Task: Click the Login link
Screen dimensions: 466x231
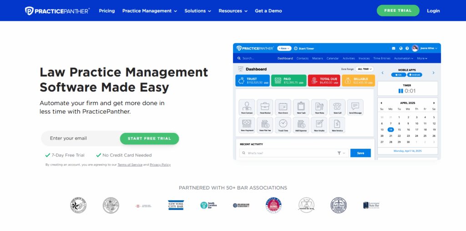Action: [433, 11]
